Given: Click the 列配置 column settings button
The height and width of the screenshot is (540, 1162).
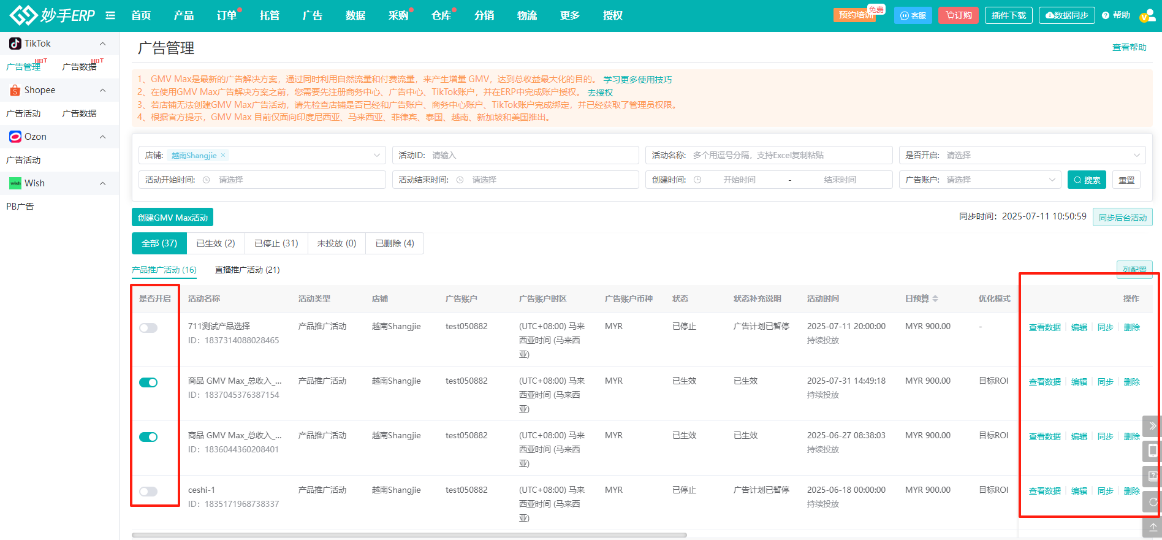Looking at the screenshot, I should click(x=1134, y=270).
